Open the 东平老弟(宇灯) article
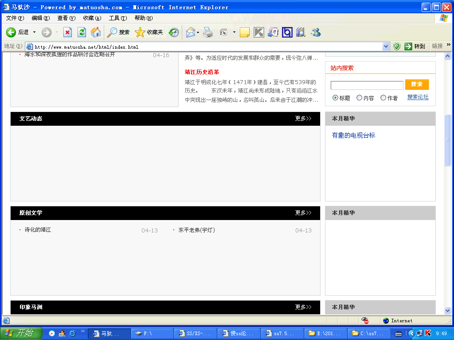The height and width of the screenshot is (340, 454). (196, 230)
